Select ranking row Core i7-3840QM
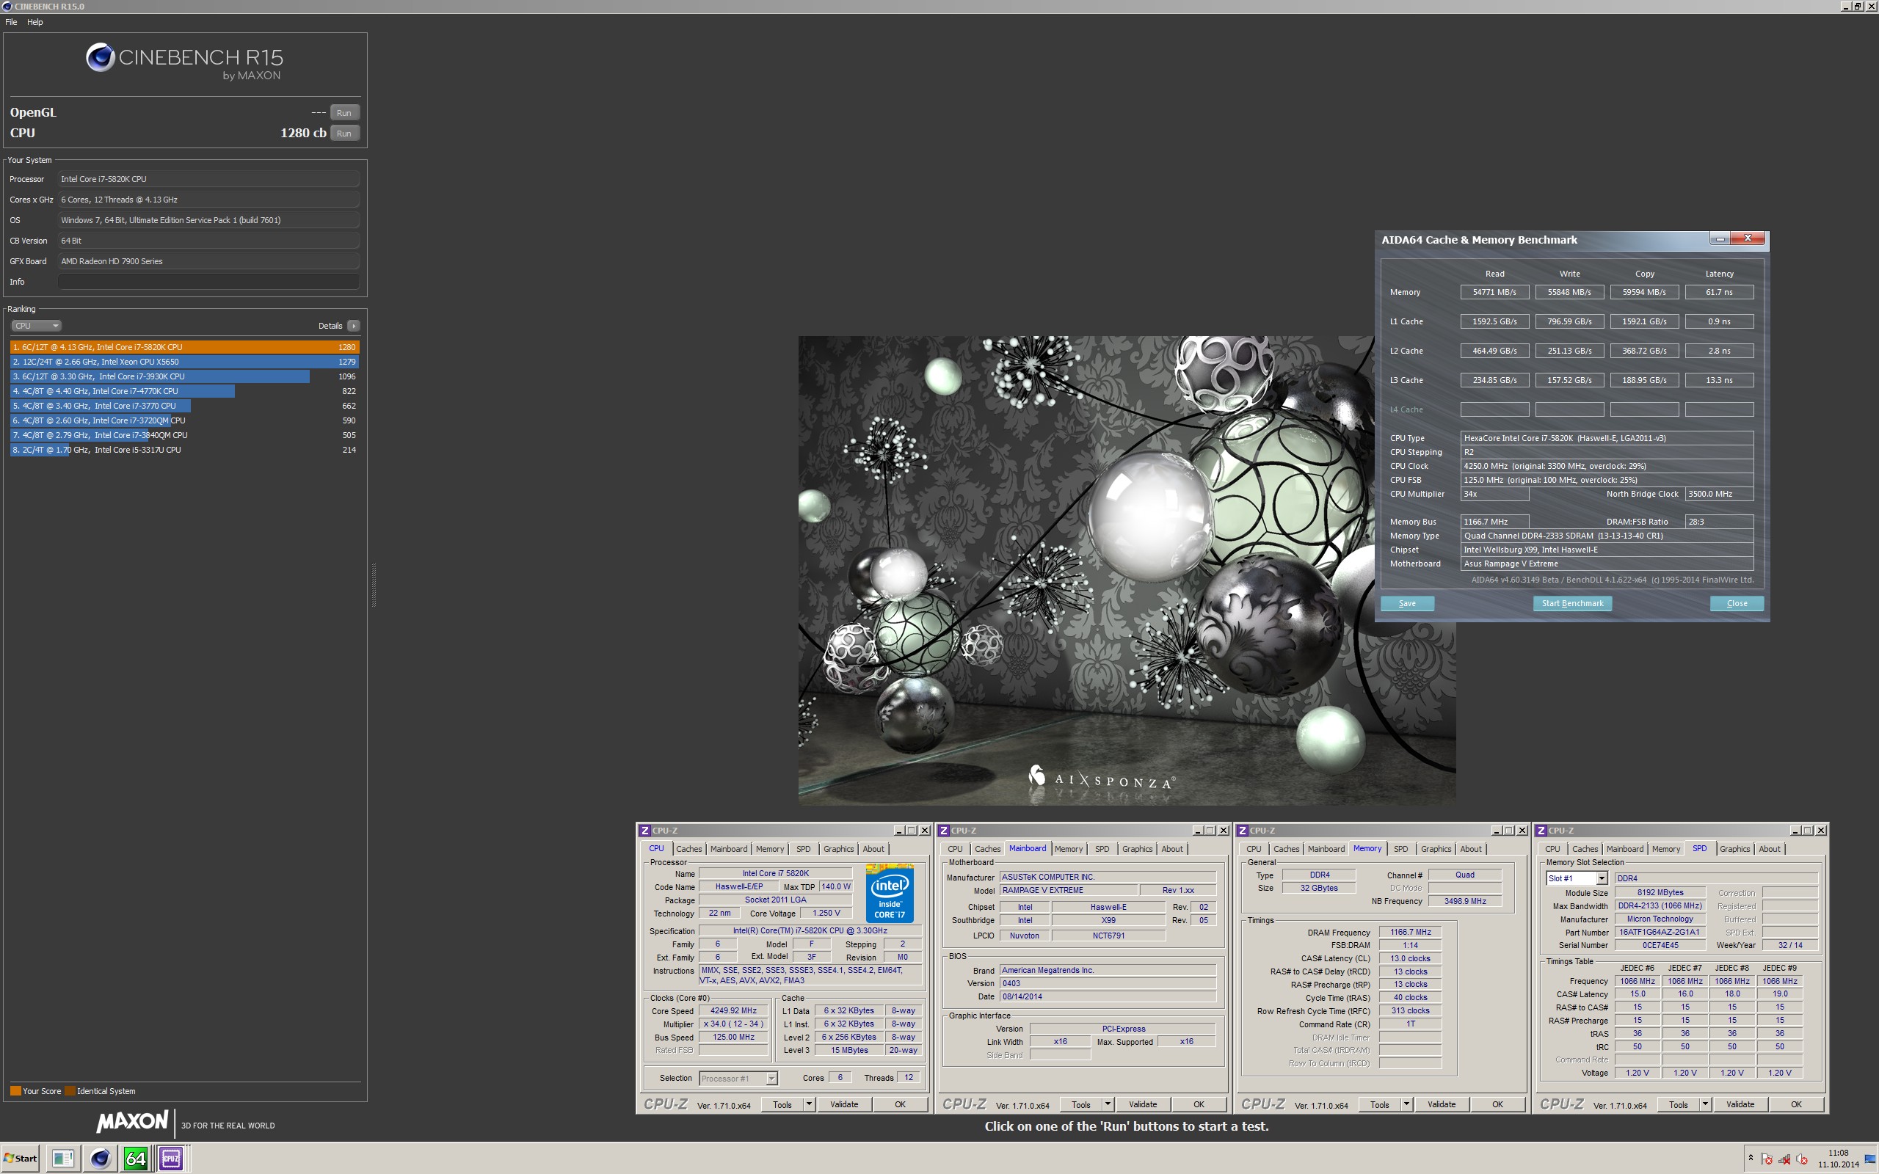Screen dimensions: 1879x1174 [x=184, y=435]
